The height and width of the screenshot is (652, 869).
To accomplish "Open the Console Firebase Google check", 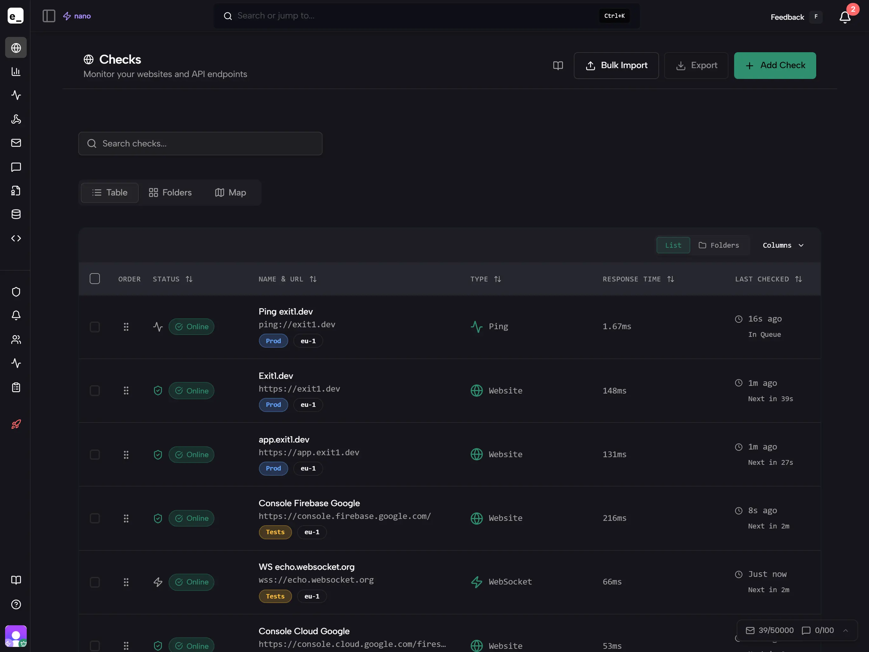I will click(309, 503).
